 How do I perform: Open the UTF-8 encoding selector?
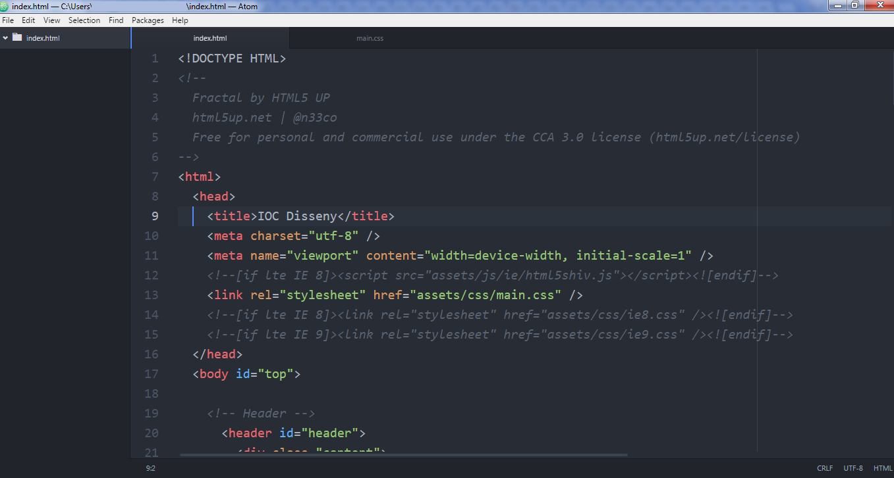point(853,468)
